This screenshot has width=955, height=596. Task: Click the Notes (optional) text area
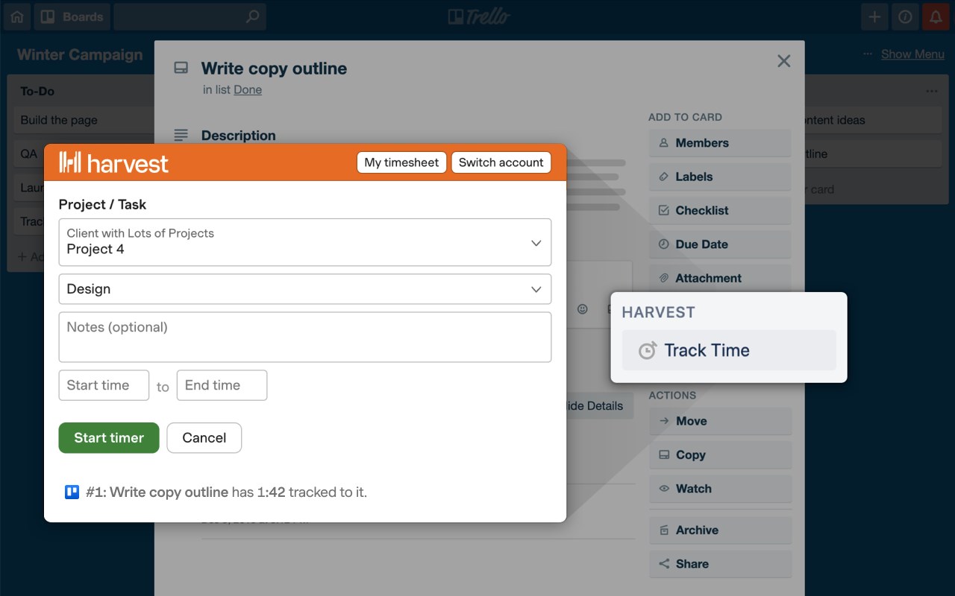(305, 337)
